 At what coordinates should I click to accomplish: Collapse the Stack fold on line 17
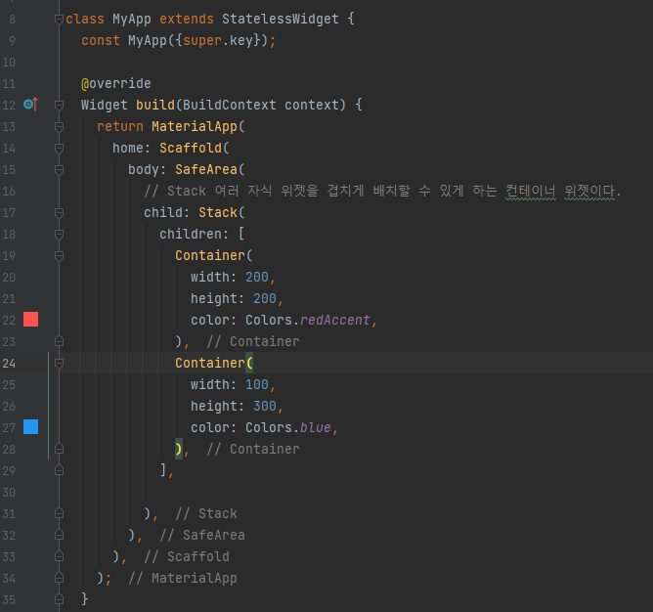(59, 213)
